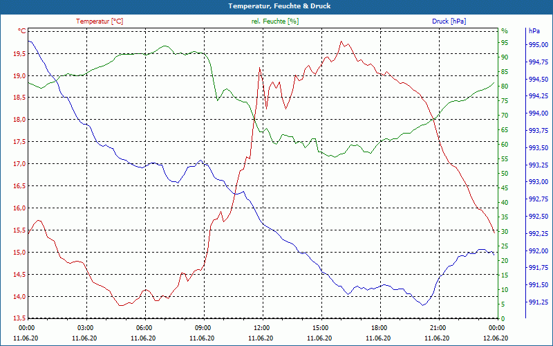Click the '11.06.20' date under '12:00'
This screenshot has width=553, height=346.
pos(261,338)
